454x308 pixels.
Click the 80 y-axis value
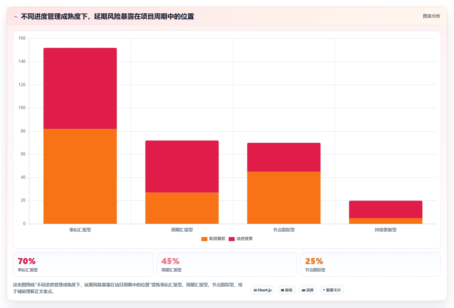[23, 131]
